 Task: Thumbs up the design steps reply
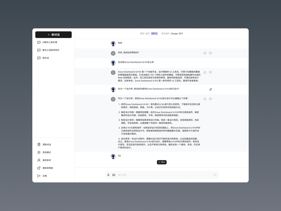tap(205, 99)
